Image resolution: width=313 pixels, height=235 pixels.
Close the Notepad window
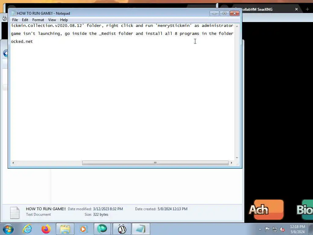click(234, 13)
